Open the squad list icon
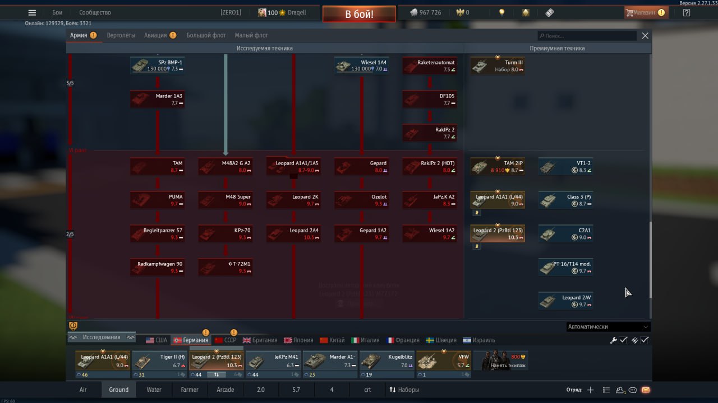Viewport: 718px width, 403px height. [606, 390]
